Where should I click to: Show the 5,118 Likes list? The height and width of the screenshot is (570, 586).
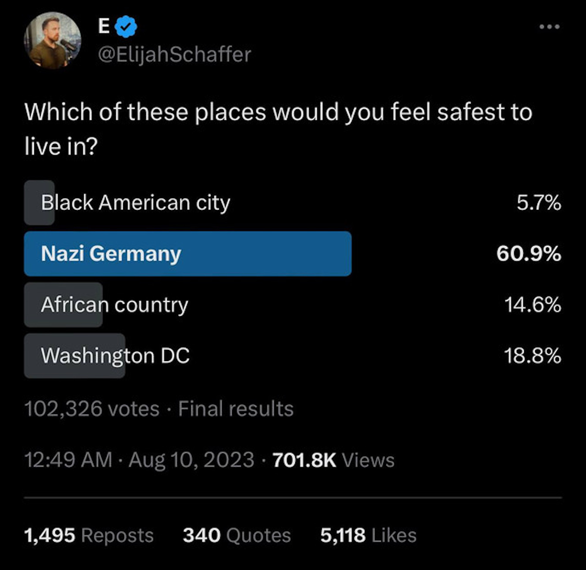(x=368, y=535)
